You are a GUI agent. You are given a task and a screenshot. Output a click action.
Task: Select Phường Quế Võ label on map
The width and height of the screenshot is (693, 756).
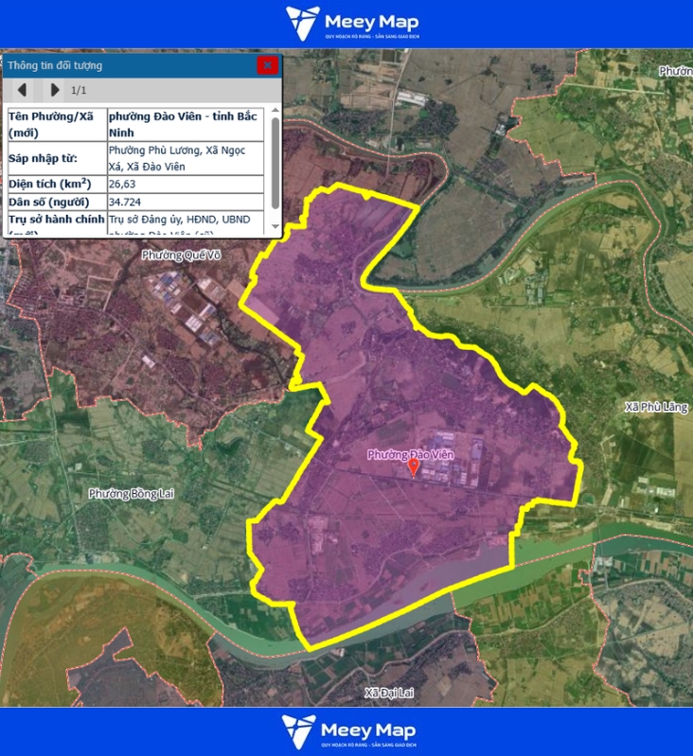coord(180,255)
